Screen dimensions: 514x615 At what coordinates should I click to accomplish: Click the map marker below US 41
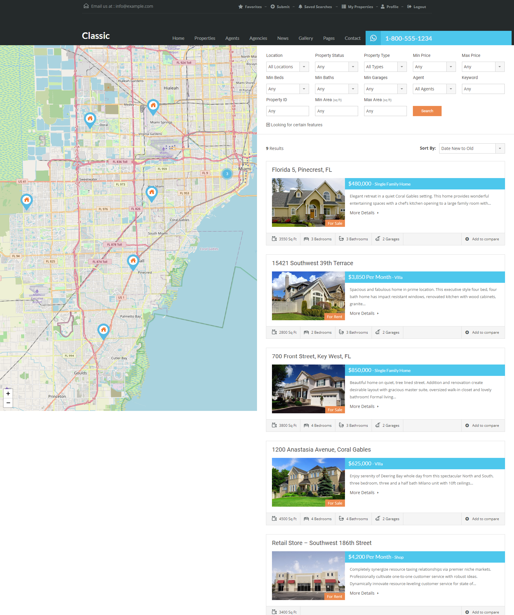pyautogui.click(x=27, y=202)
